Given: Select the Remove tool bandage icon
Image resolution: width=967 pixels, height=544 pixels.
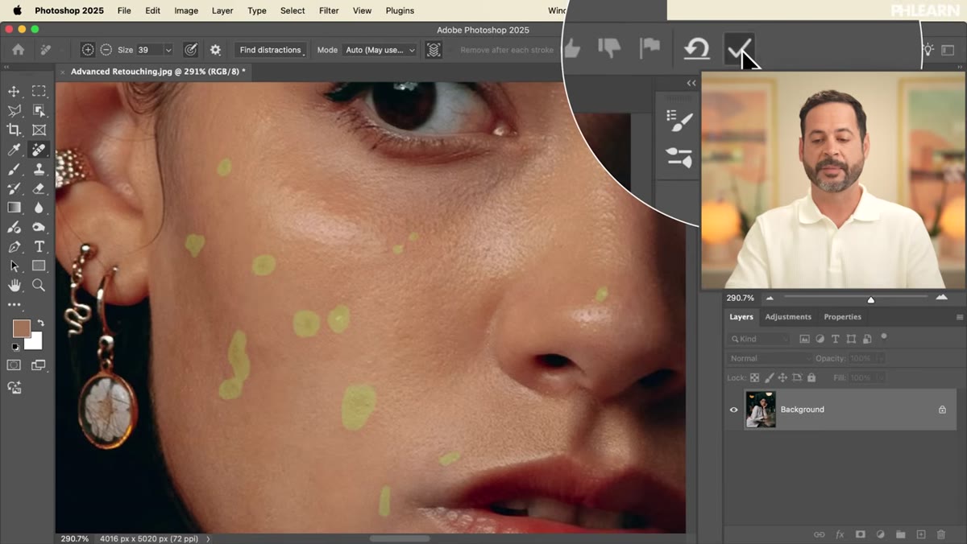Looking at the screenshot, I should 39,150.
